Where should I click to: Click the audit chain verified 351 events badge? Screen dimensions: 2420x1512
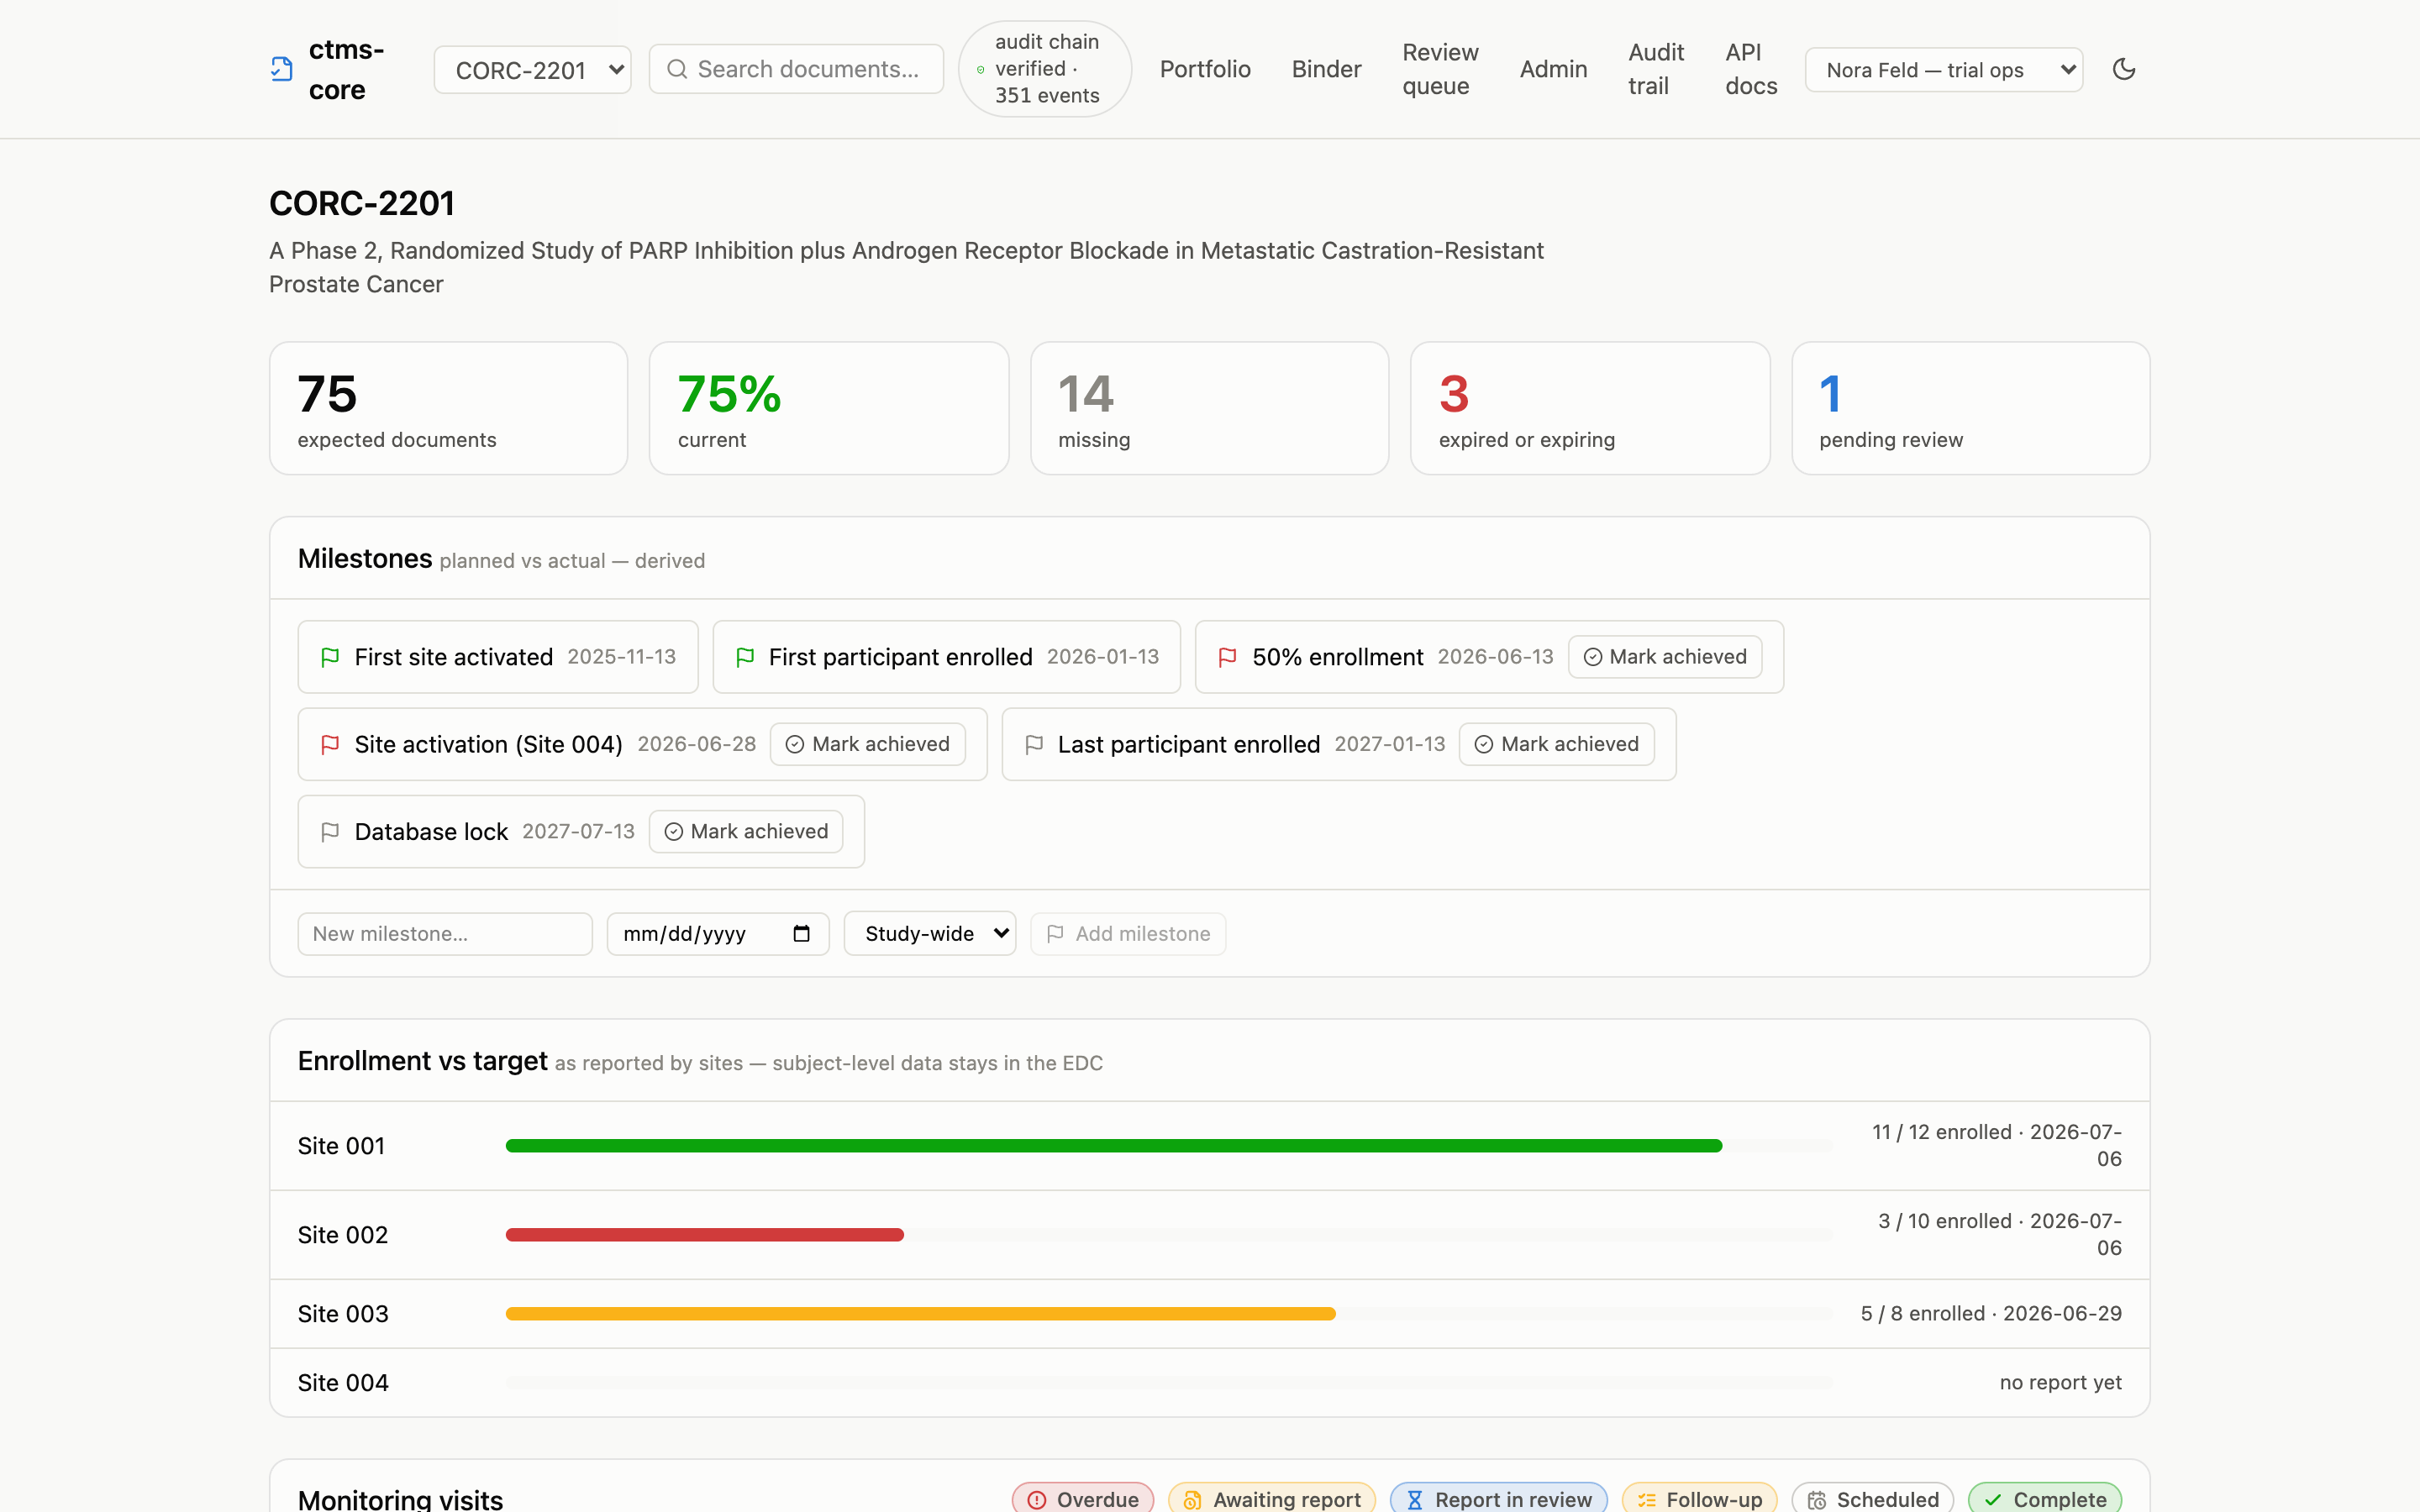pos(1045,69)
